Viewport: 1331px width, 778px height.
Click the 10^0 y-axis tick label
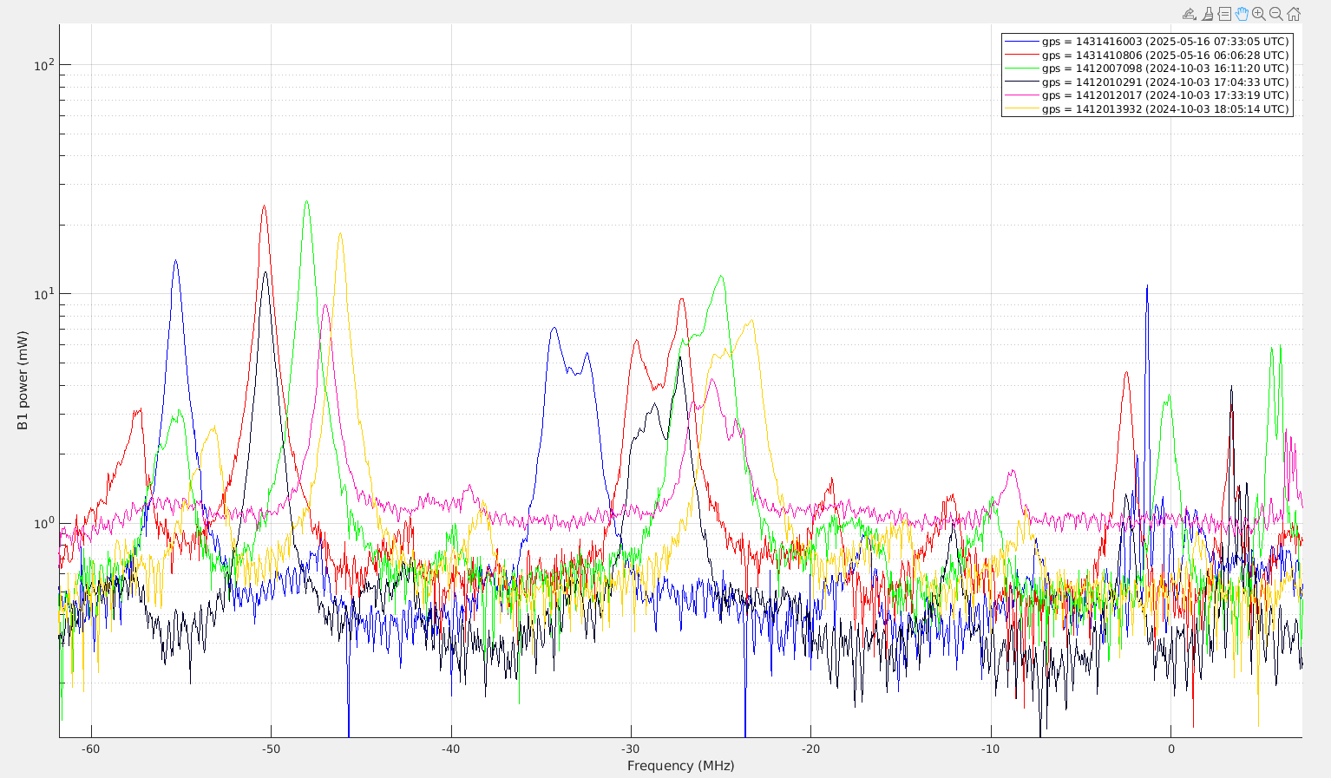pos(43,523)
